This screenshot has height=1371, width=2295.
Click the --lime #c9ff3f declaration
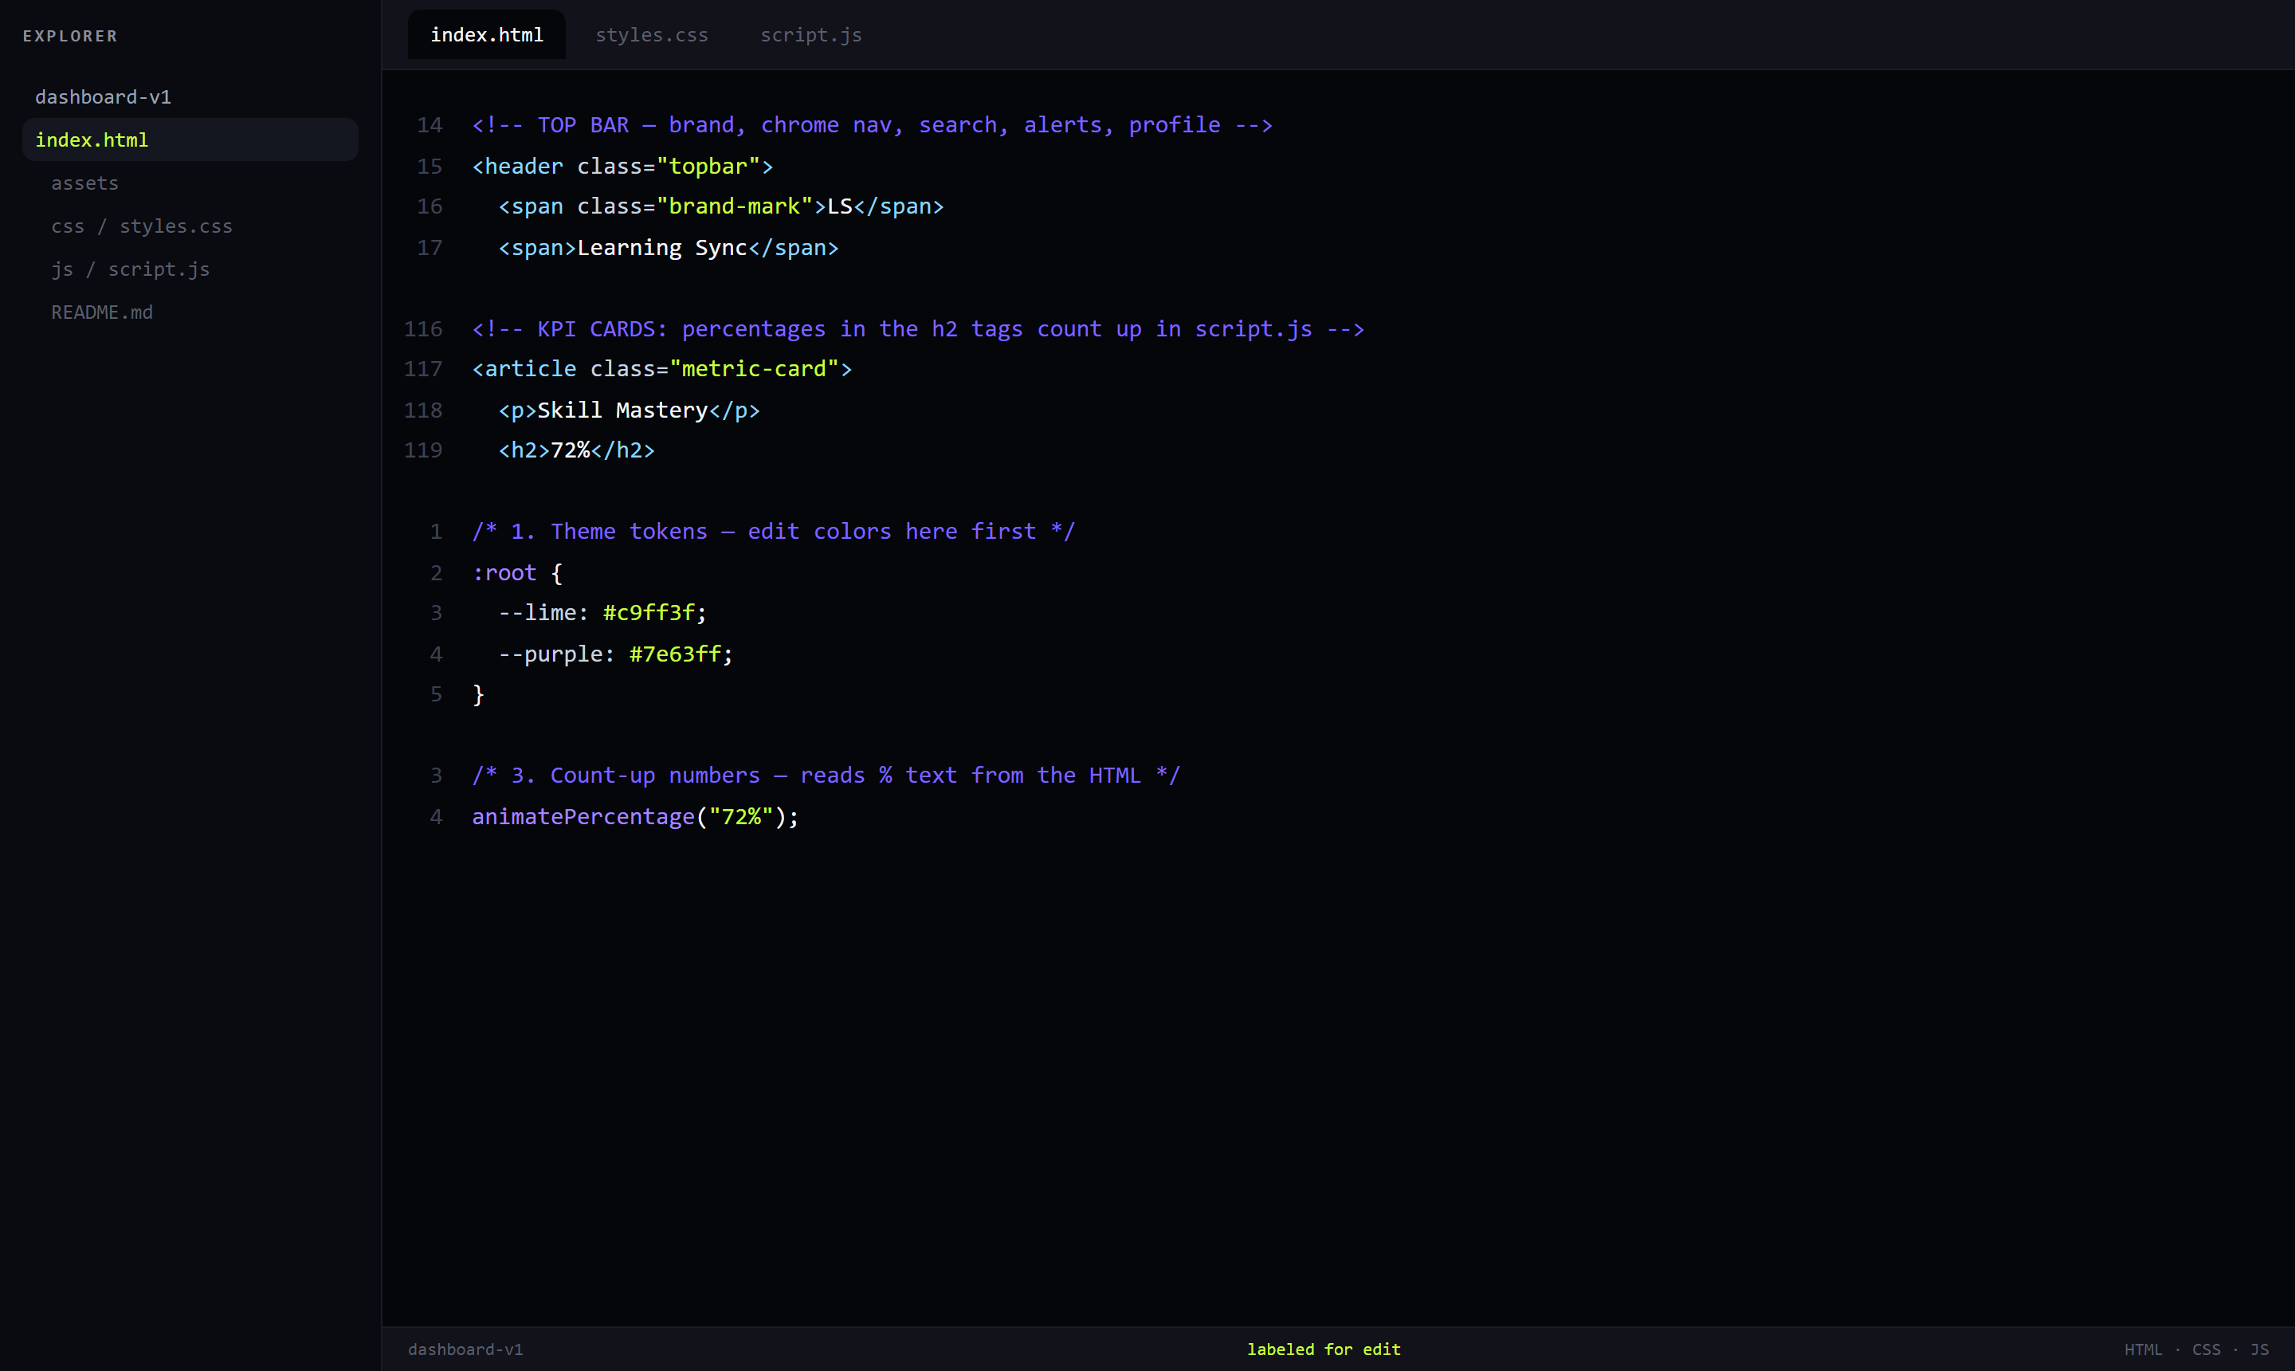[603, 612]
